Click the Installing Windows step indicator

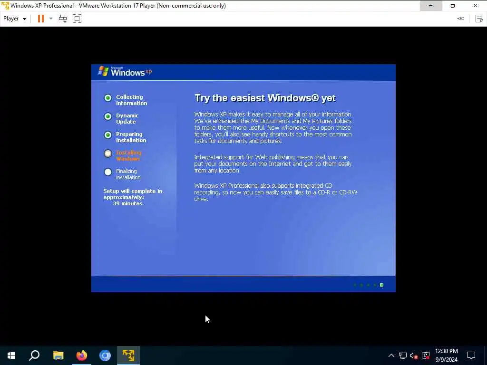point(108,154)
